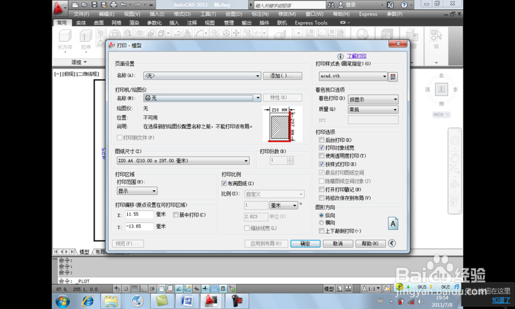Toggle Grid display icon in status bar
Image resolution: width=515 pixels, height=309 pixels.
(x=134, y=288)
